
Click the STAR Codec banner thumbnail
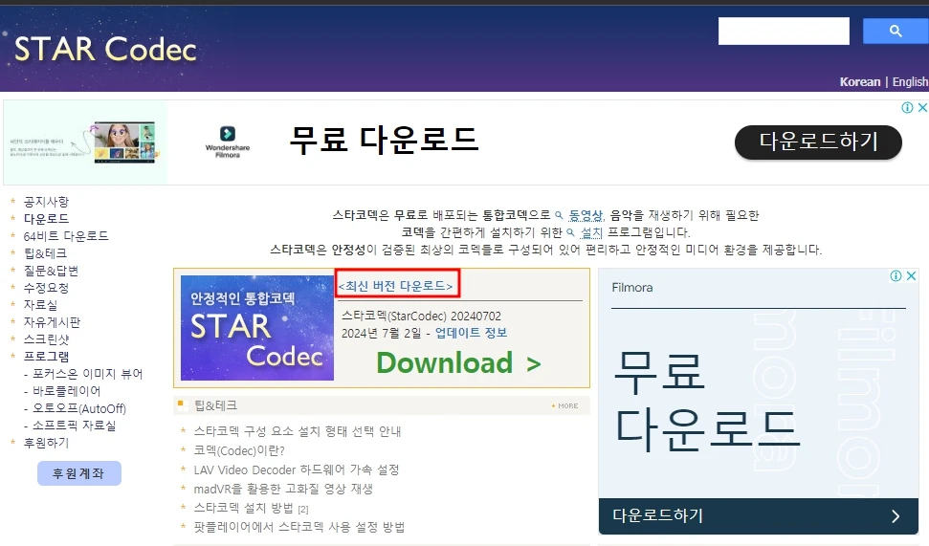257,327
